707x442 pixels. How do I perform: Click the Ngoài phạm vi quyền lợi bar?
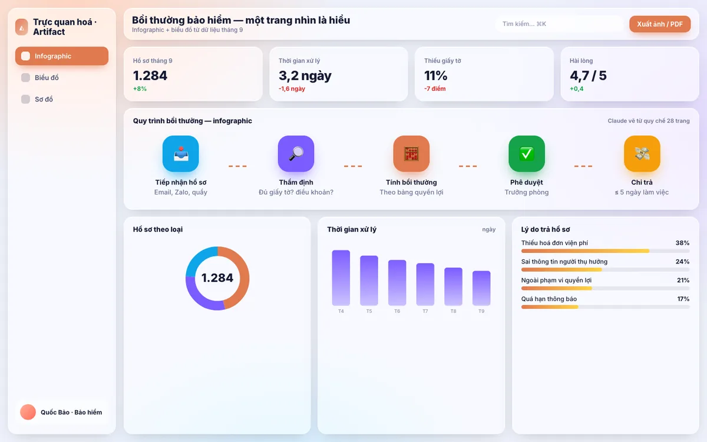(x=606, y=288)
